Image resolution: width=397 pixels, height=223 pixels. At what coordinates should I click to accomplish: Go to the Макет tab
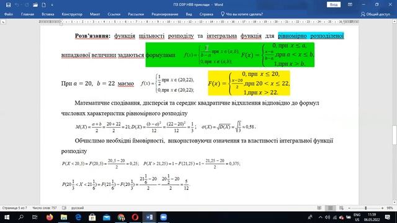pyautogui.click(x=95, y=14)
